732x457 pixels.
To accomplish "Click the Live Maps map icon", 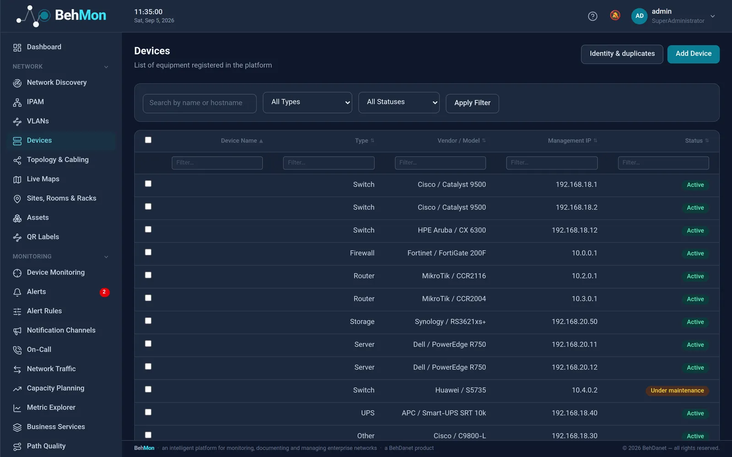I will click(x=17, y=180).
